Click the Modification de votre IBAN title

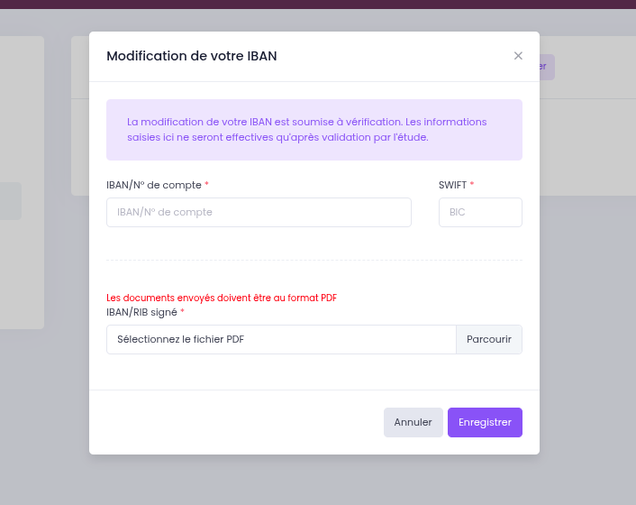point(192,56)
